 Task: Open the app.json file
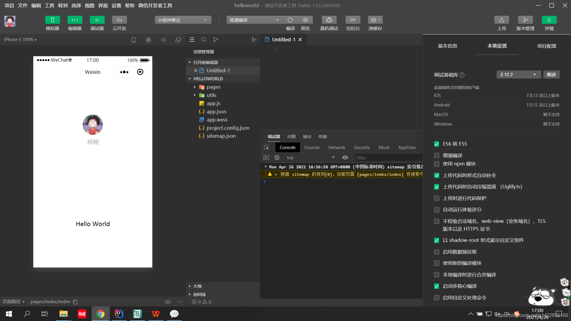pyautogui.click(x=216, y=112)
